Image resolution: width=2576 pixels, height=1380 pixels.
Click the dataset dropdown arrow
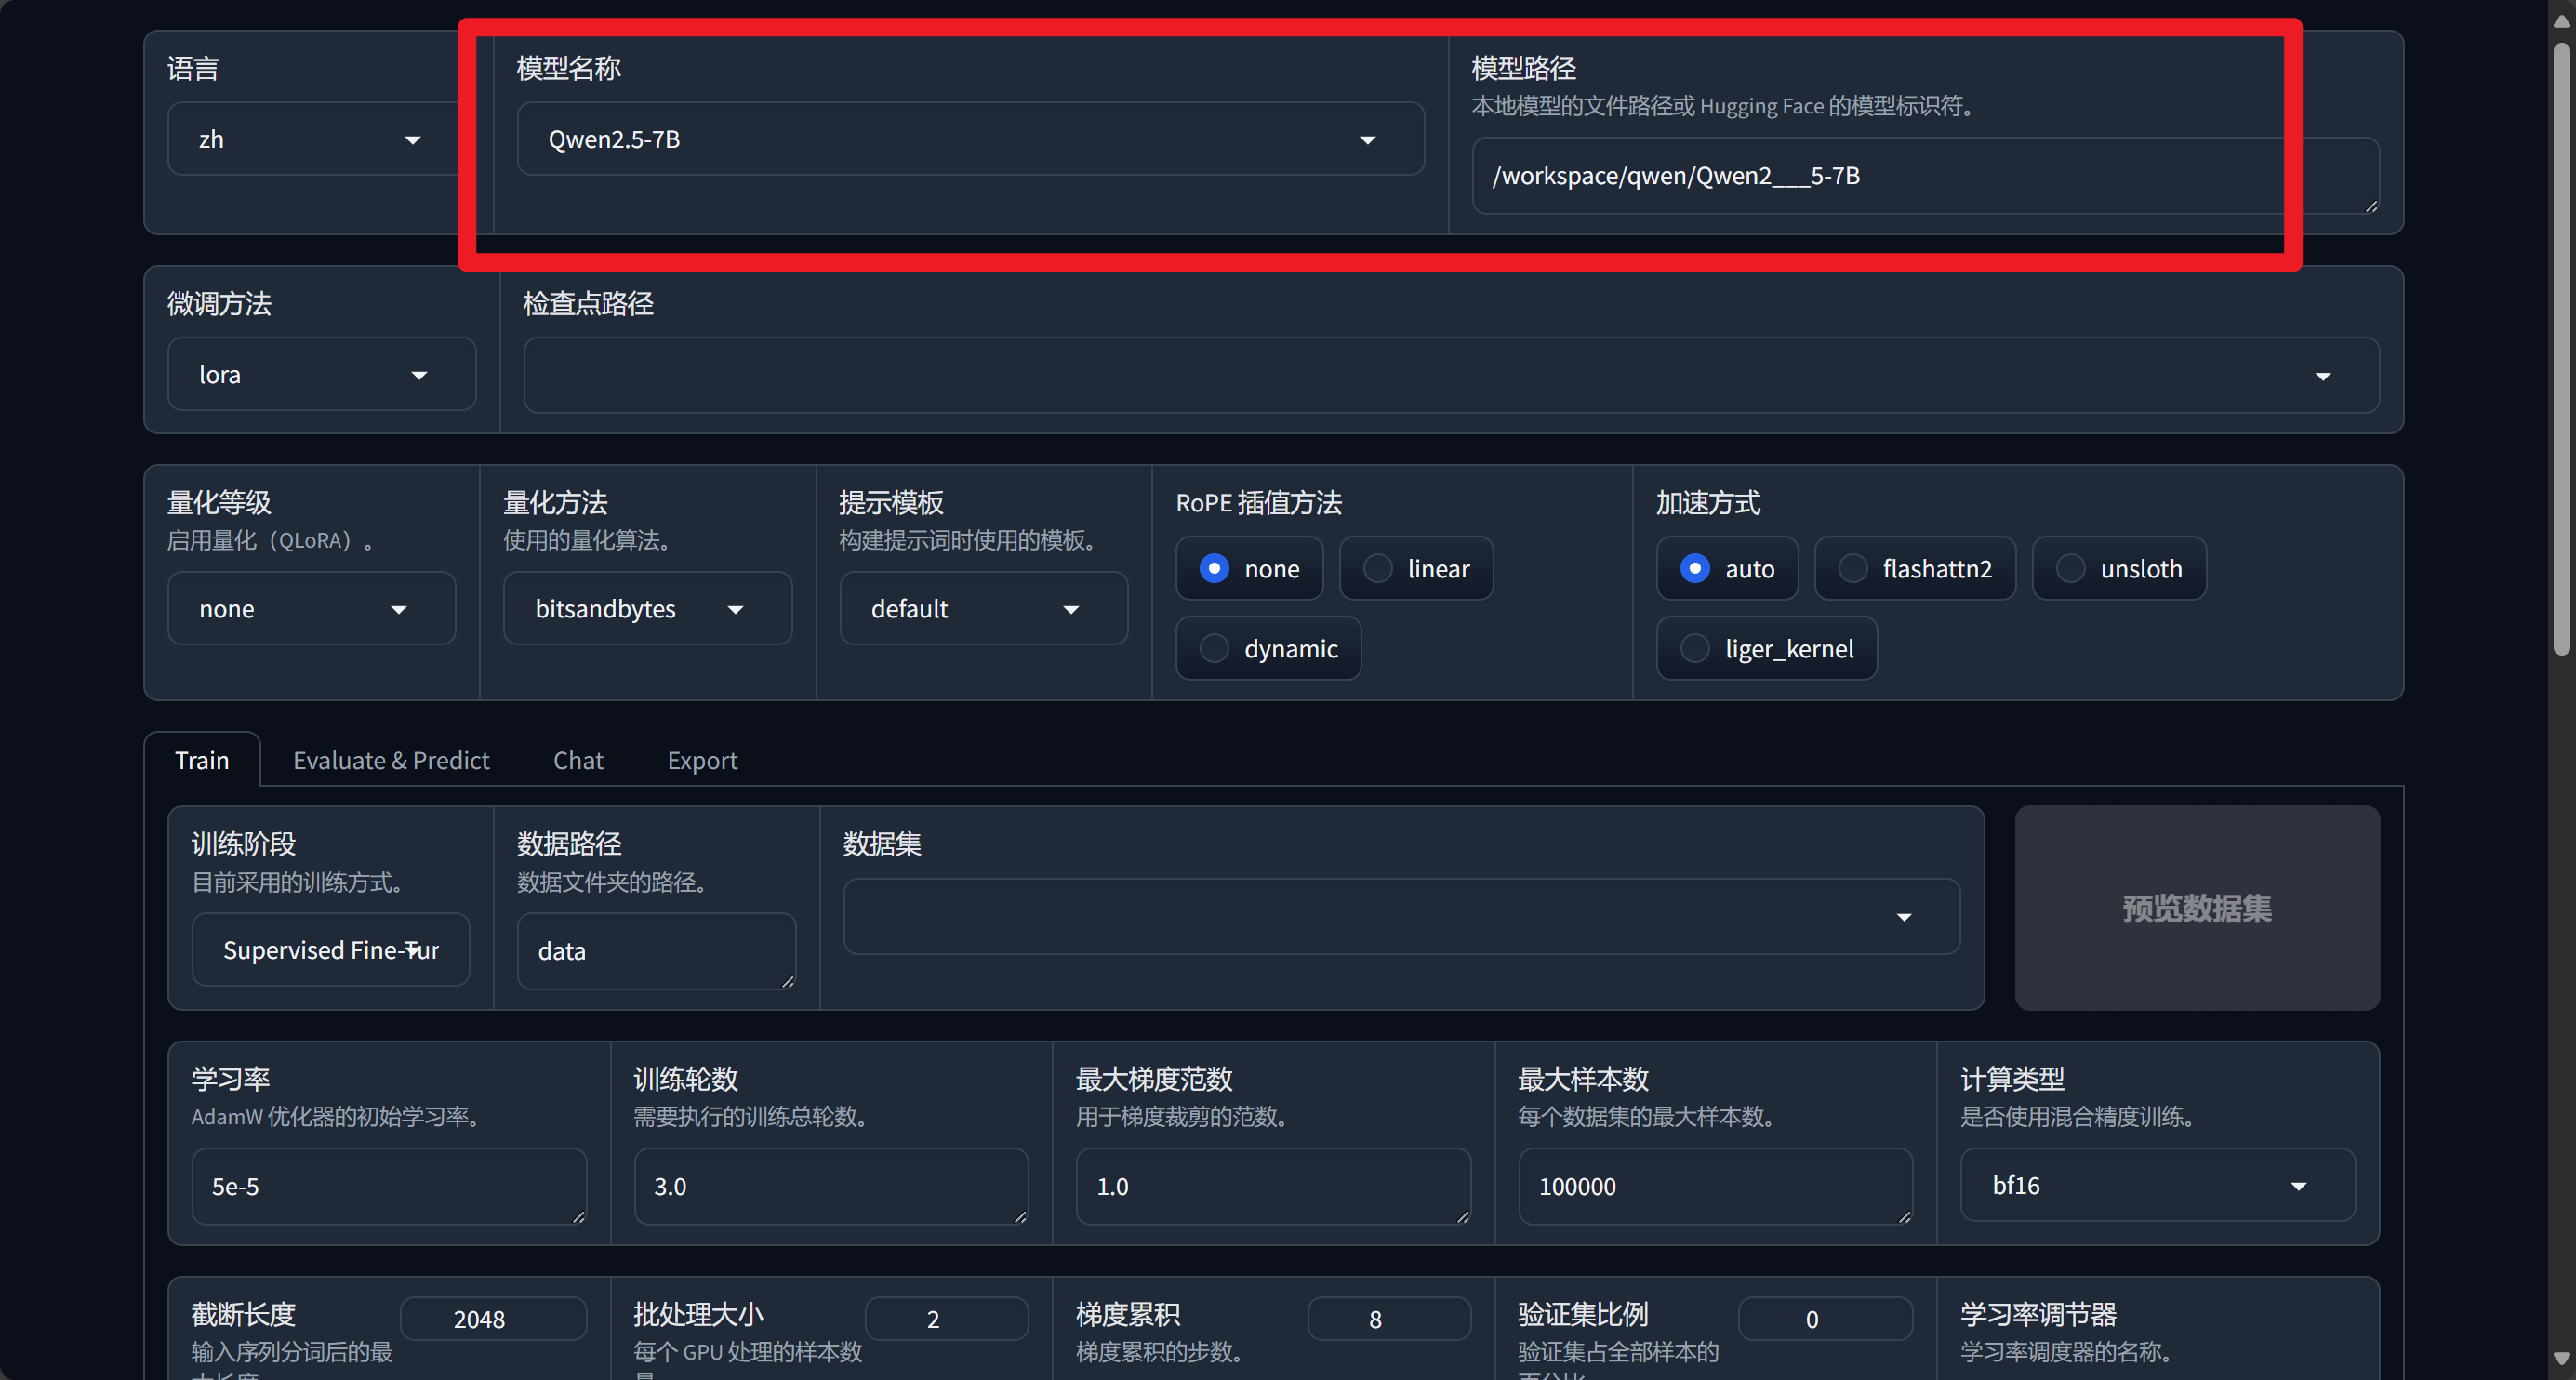(1904, 917)
